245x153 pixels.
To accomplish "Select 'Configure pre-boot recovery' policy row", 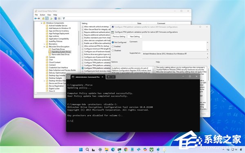I will tap(96, 71).
